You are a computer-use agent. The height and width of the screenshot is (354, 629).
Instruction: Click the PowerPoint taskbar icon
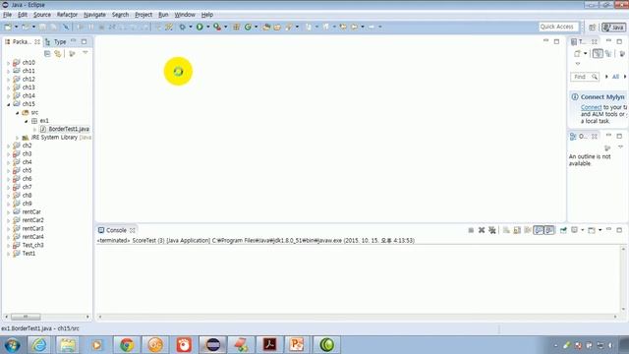click(x=297, y=345)
